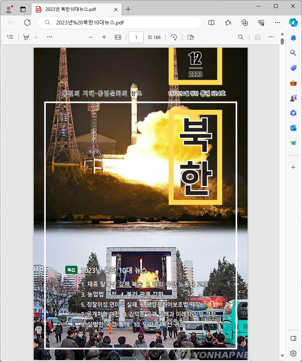Save the PDF document

tap(257, 37)
